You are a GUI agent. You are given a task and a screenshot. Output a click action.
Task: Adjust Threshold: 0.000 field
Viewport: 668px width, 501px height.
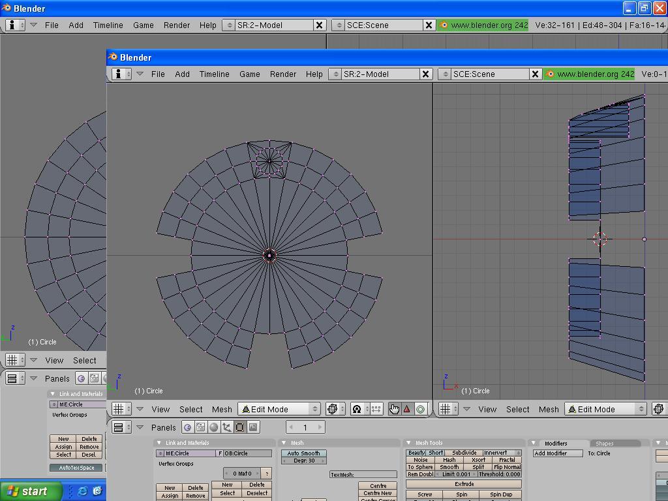[499, 474]
